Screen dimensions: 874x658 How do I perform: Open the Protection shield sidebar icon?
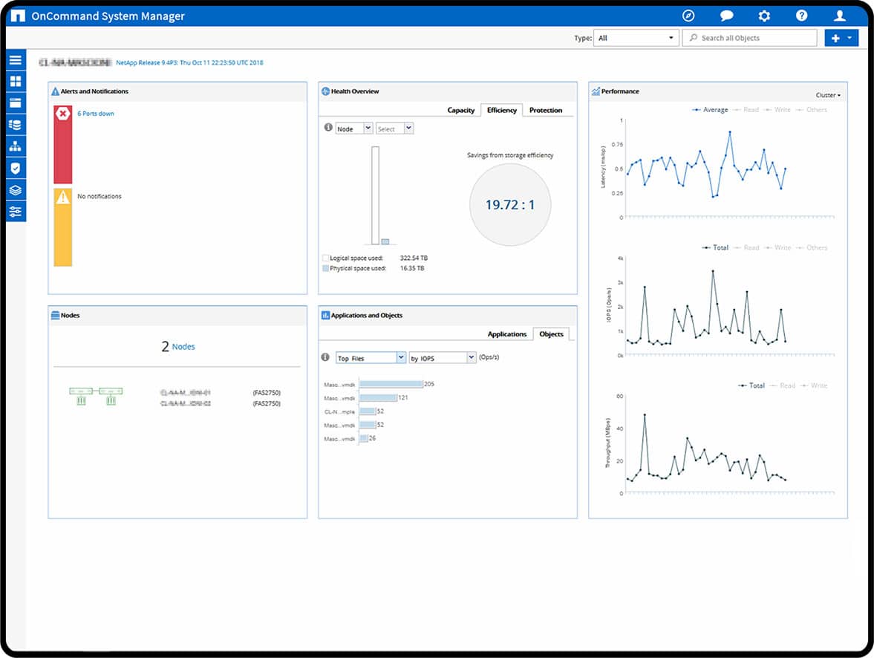click(x=16, y=169)
